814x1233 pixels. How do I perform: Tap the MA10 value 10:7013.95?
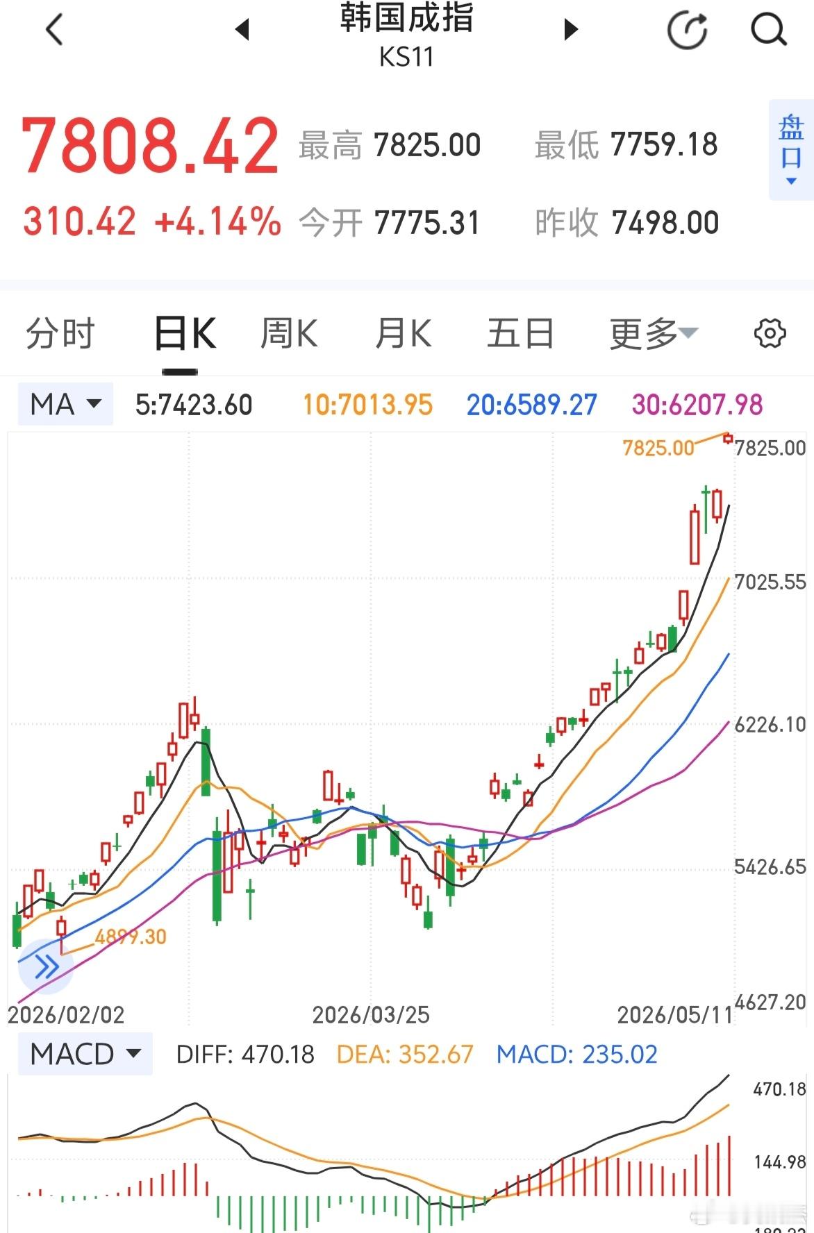click(x=368, y=405)
